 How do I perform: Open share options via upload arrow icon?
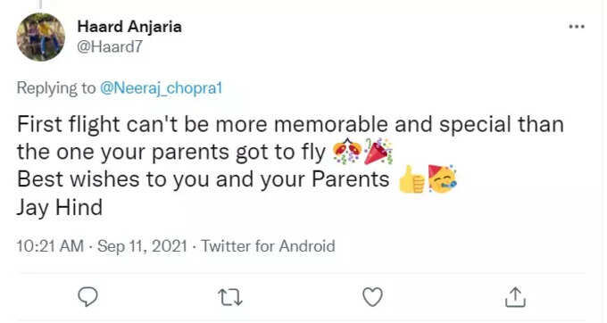tap(515, 297)
